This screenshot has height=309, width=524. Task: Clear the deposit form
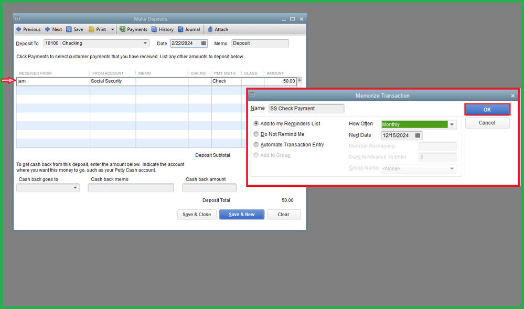283,215
